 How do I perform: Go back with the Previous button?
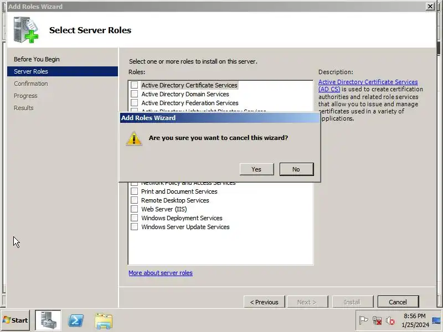click(x=264, y=302)
